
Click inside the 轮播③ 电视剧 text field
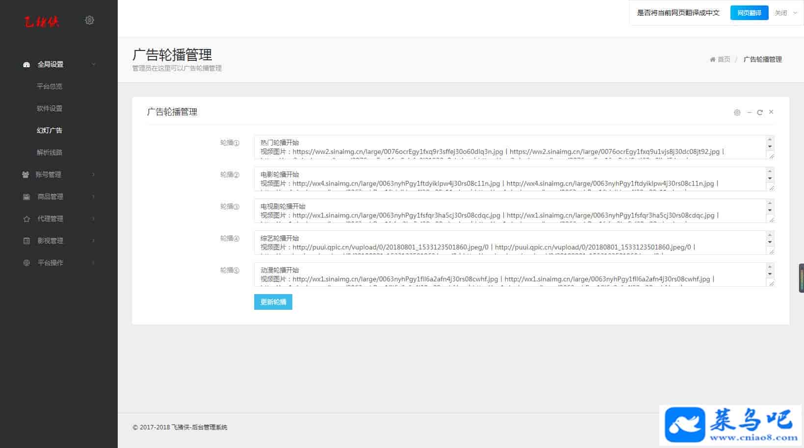pos(510,211)
